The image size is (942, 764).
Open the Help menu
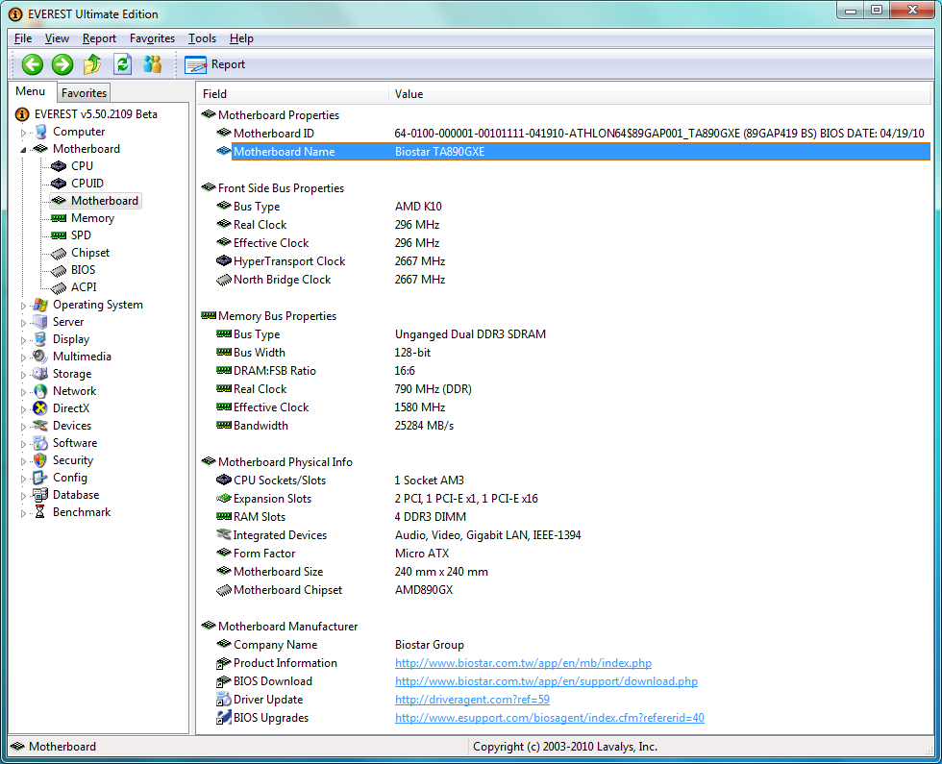click(x=241, y=38)
